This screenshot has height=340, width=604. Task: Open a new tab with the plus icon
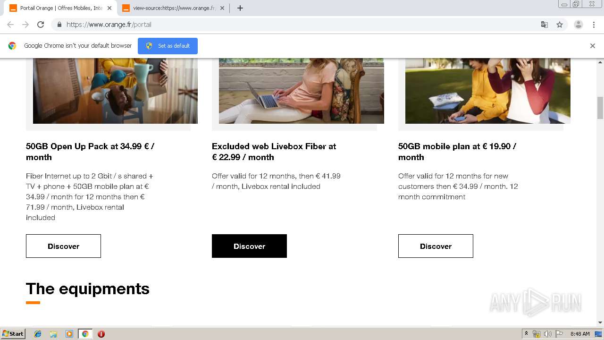240,8
